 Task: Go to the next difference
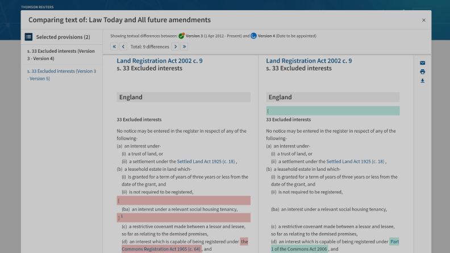pyautogui.click(x=176, y=47)
